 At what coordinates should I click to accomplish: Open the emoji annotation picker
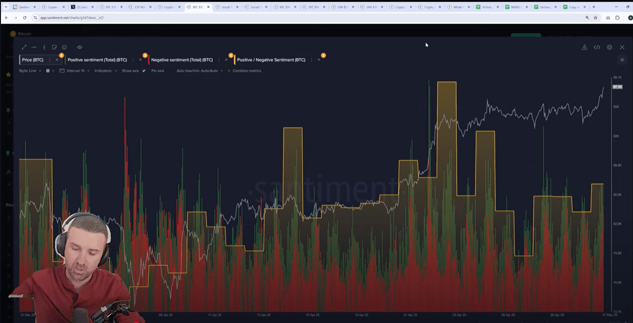click(x=65, y=47)
